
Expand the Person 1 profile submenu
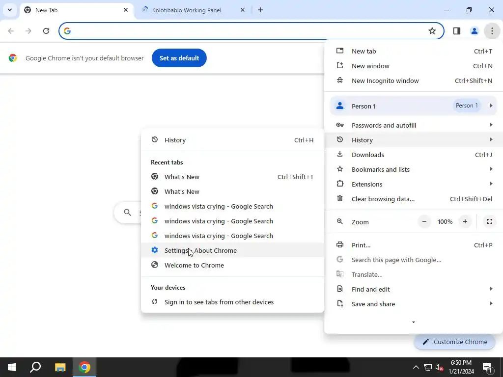point(414,106)
